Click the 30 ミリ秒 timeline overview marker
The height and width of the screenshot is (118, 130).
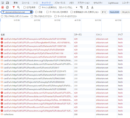coord(57,20)
